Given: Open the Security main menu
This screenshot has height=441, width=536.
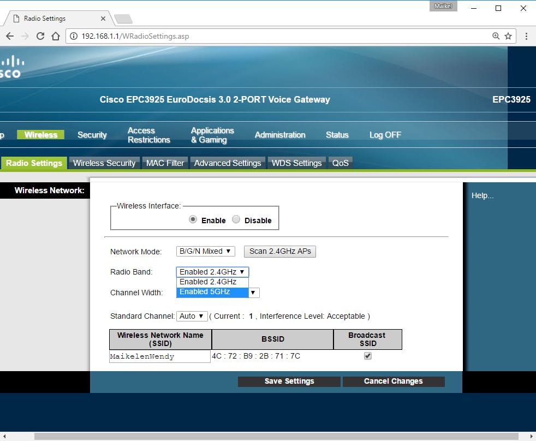Looking at the screenshot, I should tap(92, 135).
